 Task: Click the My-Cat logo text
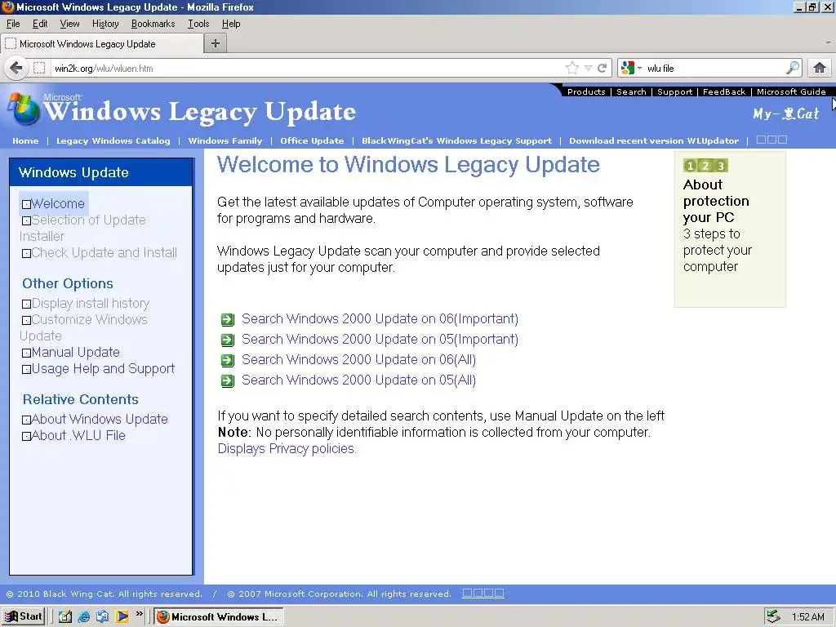pyautogui.click(x=786, y=113)
